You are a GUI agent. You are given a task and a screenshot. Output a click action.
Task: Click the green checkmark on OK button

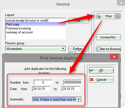point(92,70)
